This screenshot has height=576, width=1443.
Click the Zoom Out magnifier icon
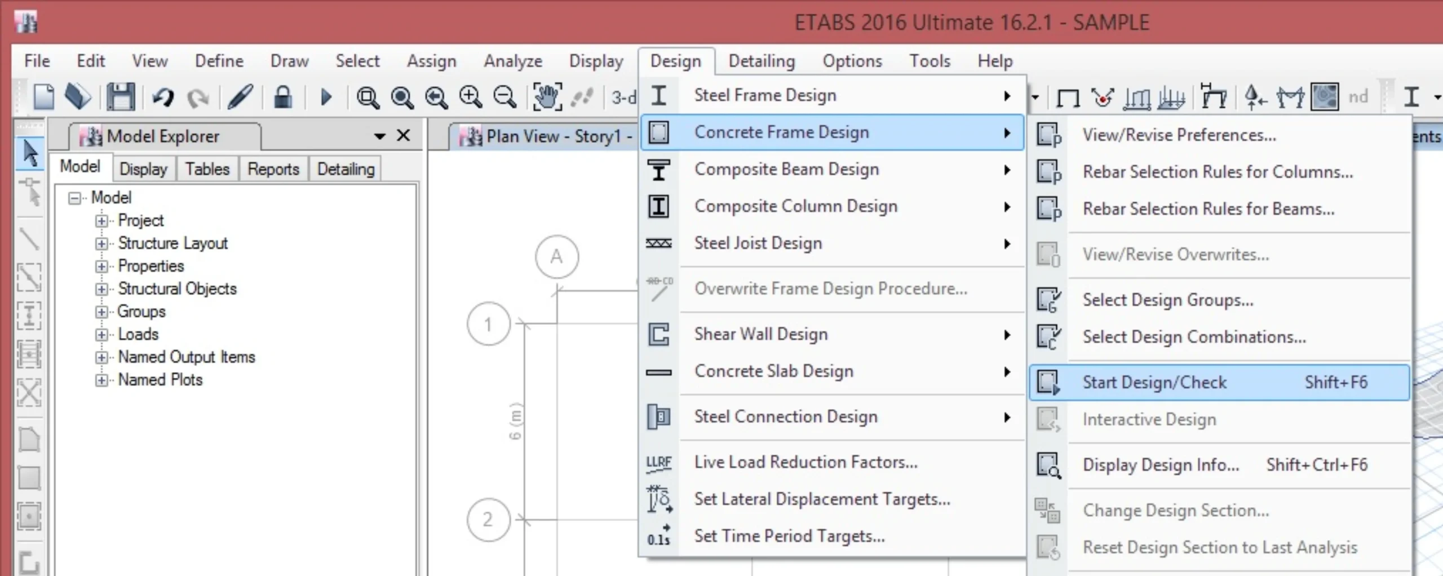click(x=504, y=97)
